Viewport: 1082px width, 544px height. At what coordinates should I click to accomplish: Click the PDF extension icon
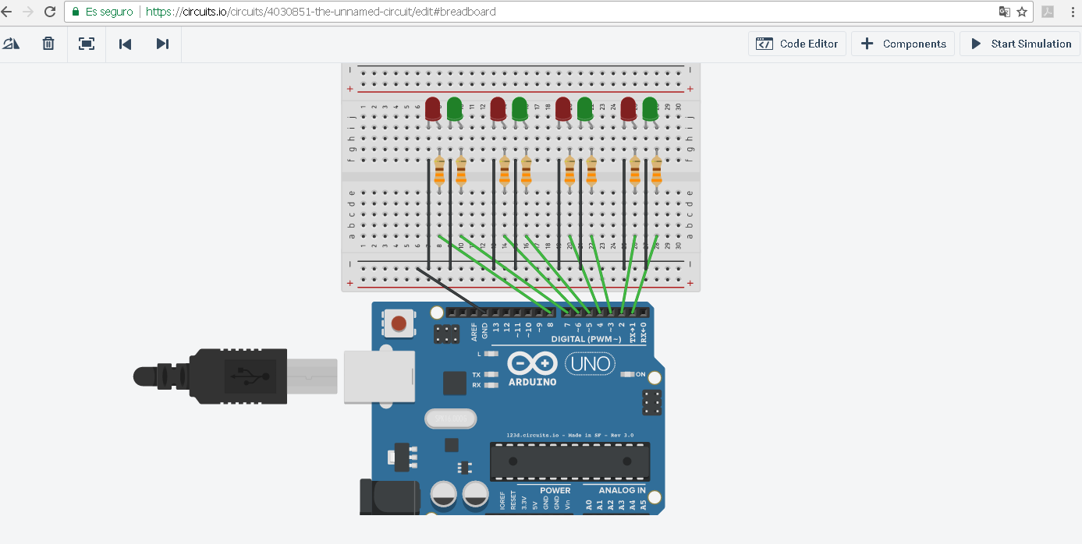coord(1048,12)
